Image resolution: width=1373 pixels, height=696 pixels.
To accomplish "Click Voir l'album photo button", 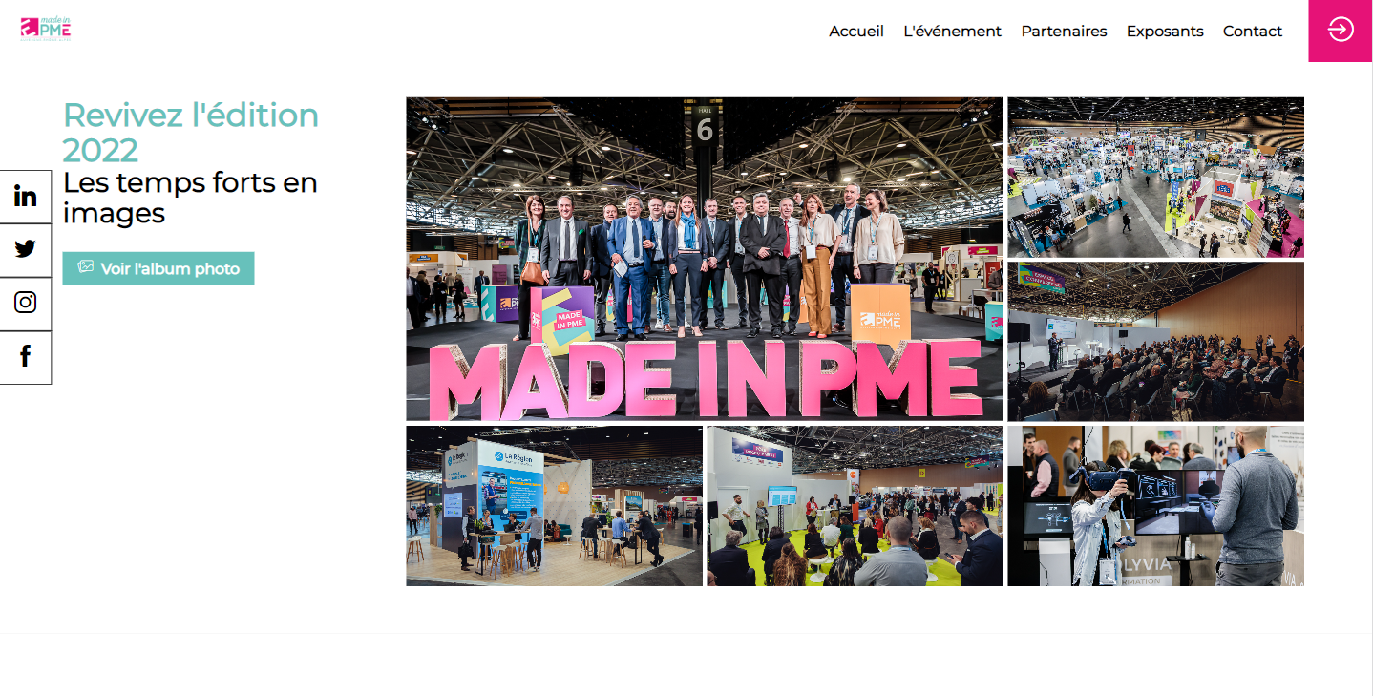I will coord(158,268).
